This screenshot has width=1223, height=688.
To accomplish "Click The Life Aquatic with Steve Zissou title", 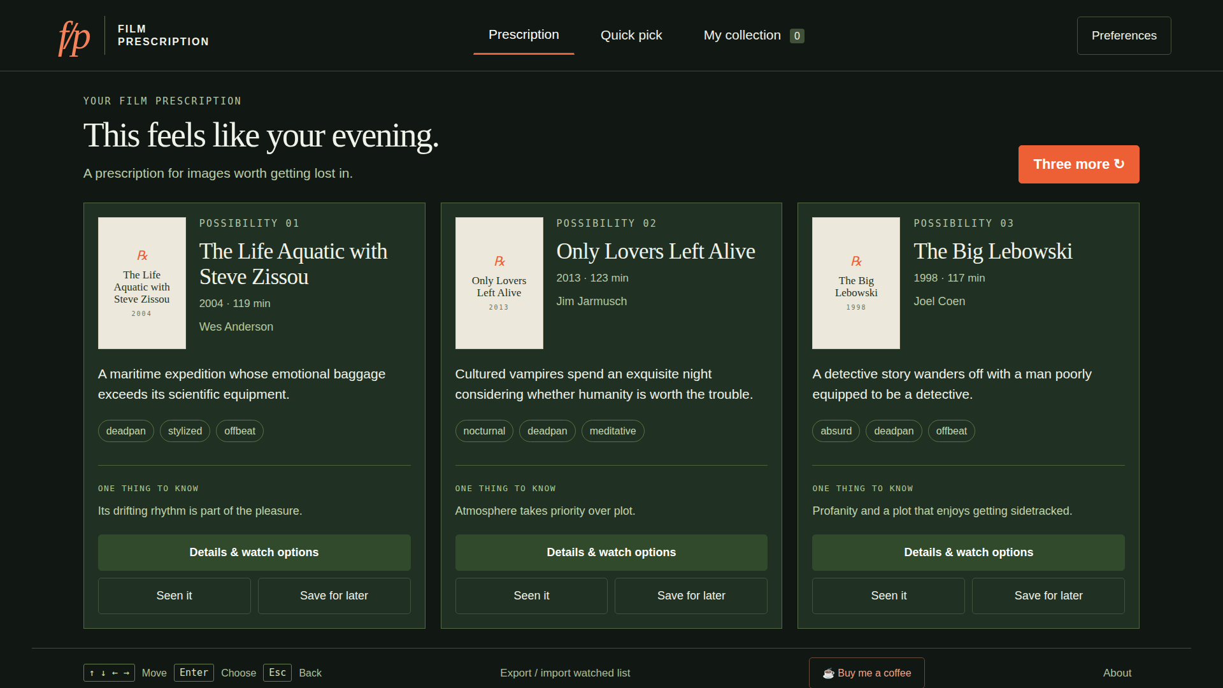I will pyautogui.click(x=293, y=264).
